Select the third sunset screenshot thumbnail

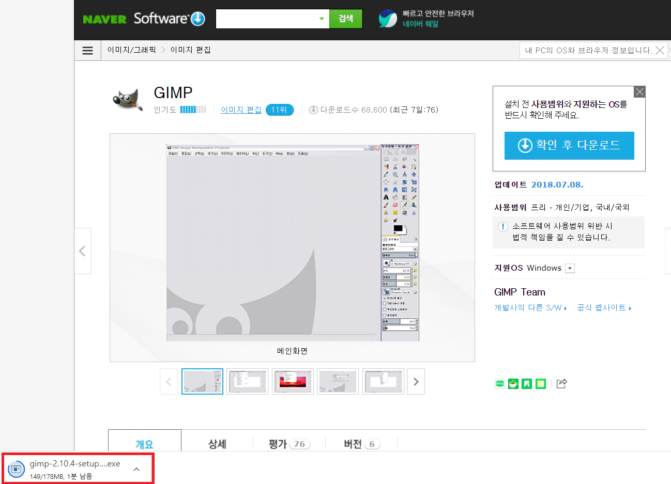[x=293, y=382]
